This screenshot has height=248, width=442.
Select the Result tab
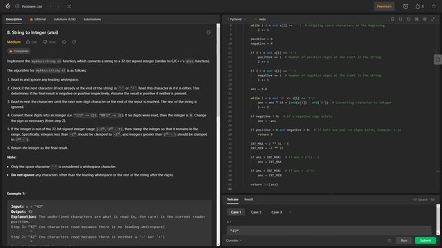pos(249,200)
